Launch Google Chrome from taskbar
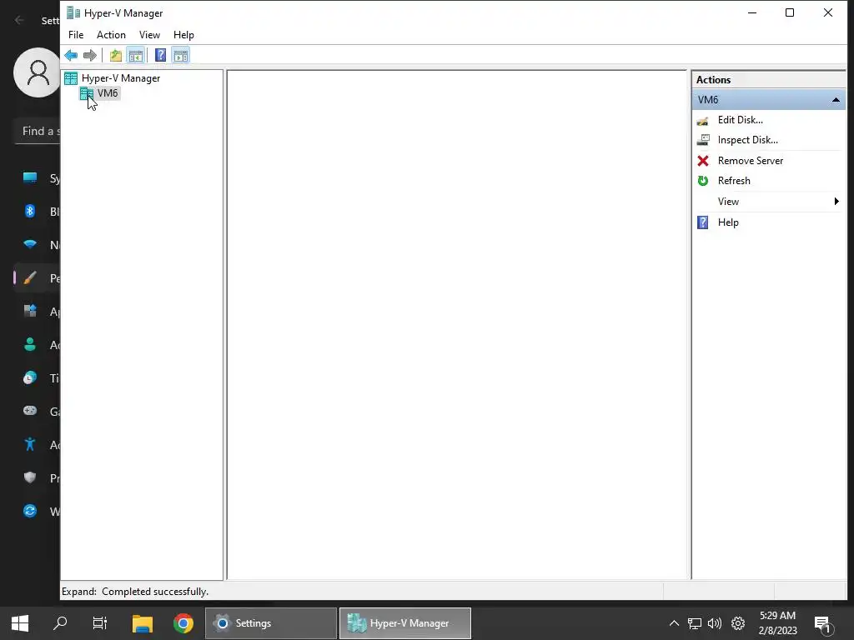 183,623
